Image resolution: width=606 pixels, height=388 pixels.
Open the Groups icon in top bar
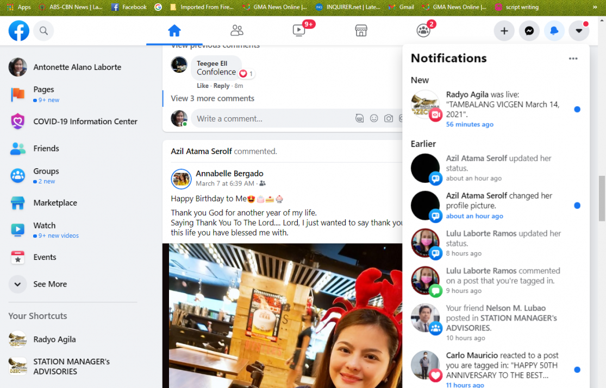423,30
